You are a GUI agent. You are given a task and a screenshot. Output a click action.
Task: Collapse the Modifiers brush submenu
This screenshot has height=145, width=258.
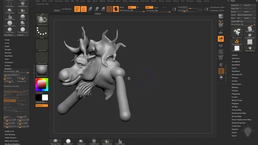point(8,69)
